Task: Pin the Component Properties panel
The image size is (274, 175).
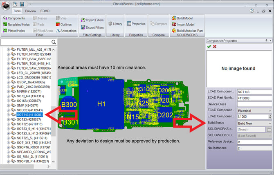Action: [x=266, y=40]
